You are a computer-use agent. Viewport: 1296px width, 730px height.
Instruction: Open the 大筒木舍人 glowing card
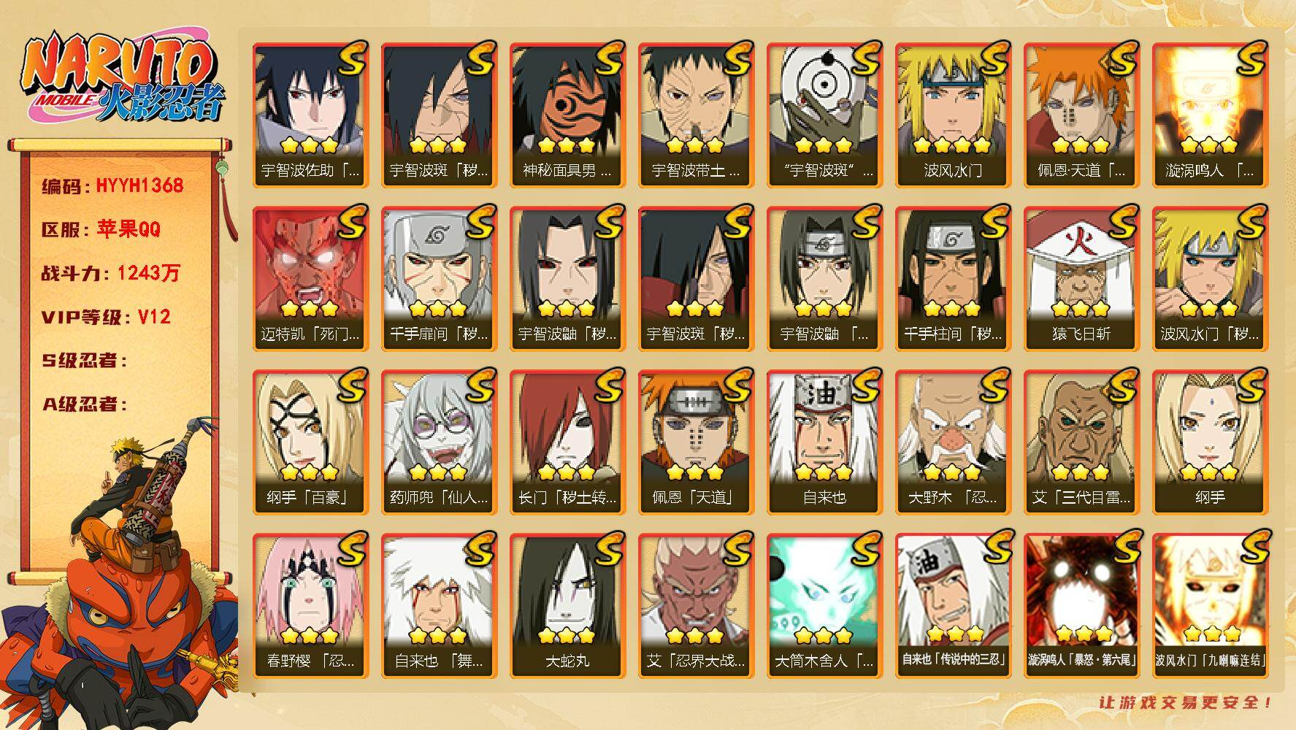(x=824, y=605)
